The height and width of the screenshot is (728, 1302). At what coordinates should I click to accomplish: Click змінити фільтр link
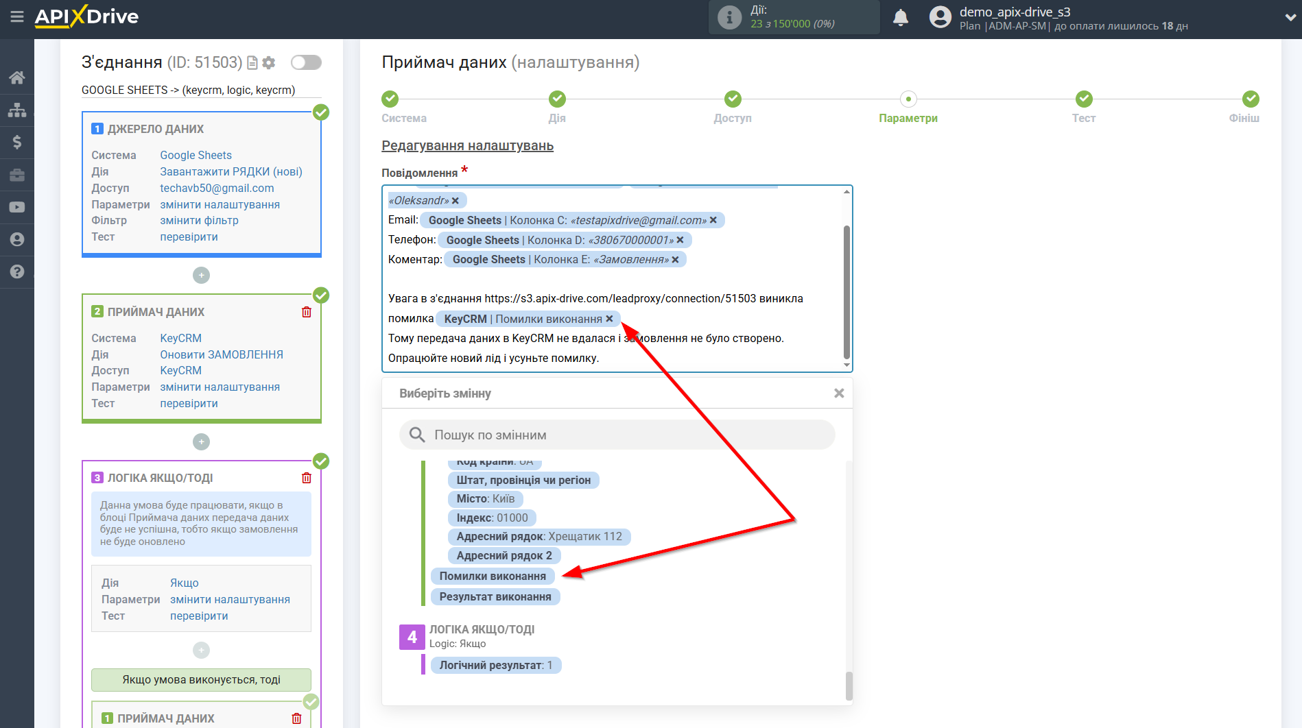pyautogui.click(x=199, y=221)
